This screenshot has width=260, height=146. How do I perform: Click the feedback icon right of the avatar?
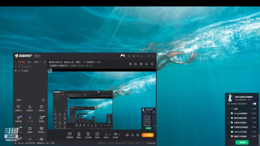click(x=129, y=56)
